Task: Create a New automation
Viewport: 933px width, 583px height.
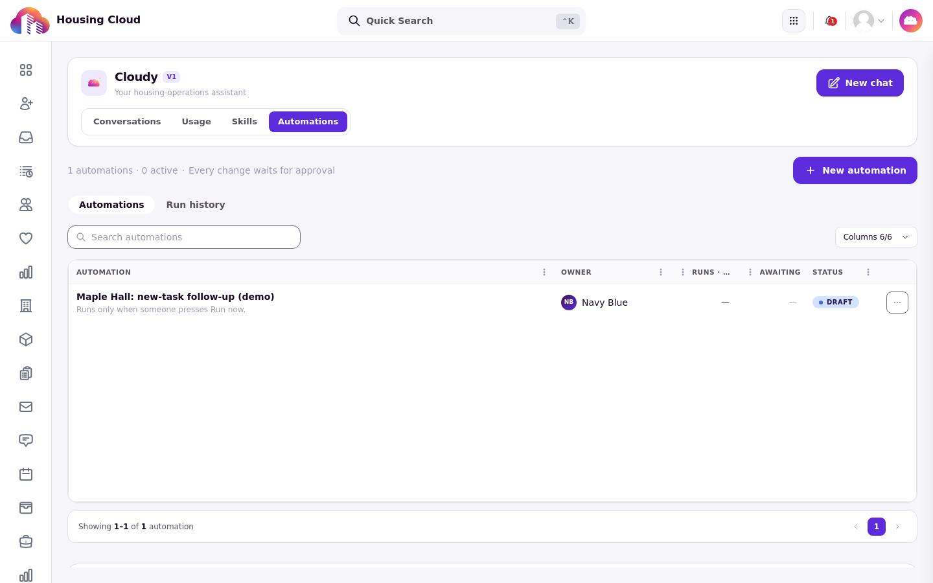Action: click(855, 170)
